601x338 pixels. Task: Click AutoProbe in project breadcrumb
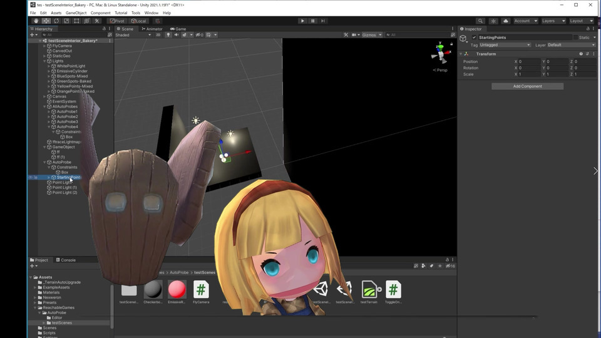179,272
